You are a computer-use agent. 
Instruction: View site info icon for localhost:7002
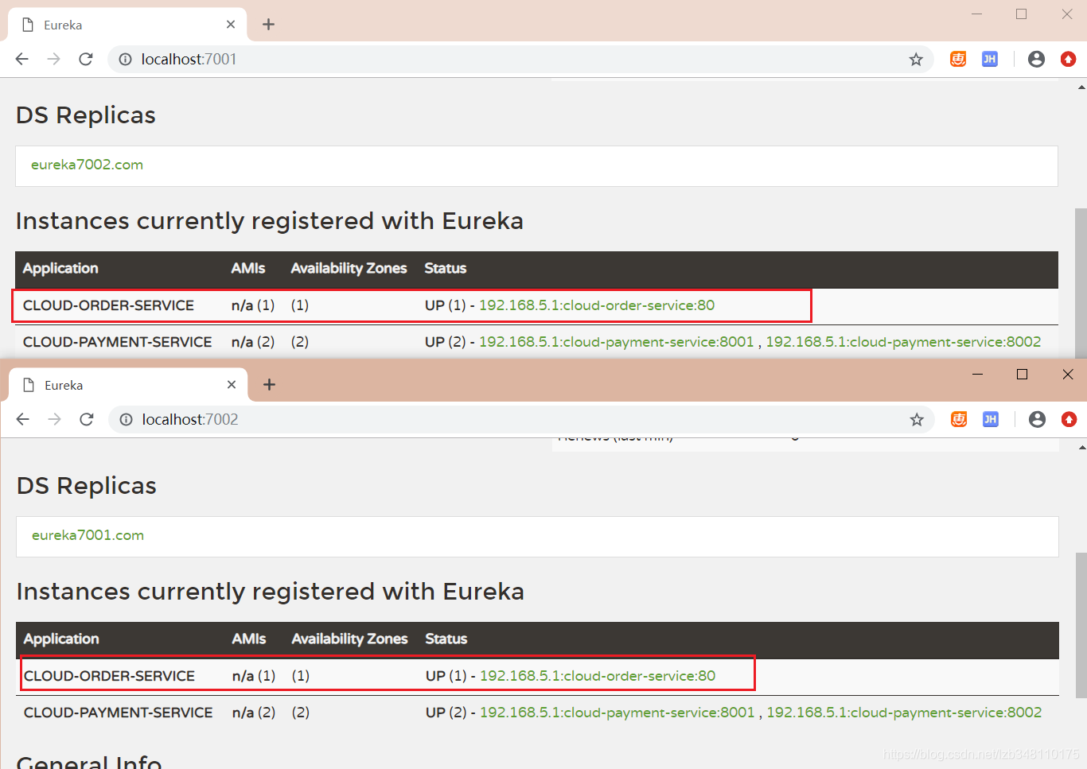pyautogui.click(x=126, y=419)
